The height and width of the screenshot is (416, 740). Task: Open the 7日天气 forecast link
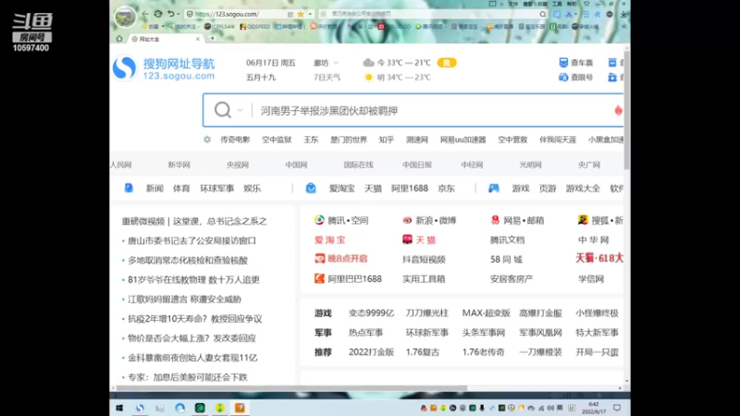(x=327, y=78)
